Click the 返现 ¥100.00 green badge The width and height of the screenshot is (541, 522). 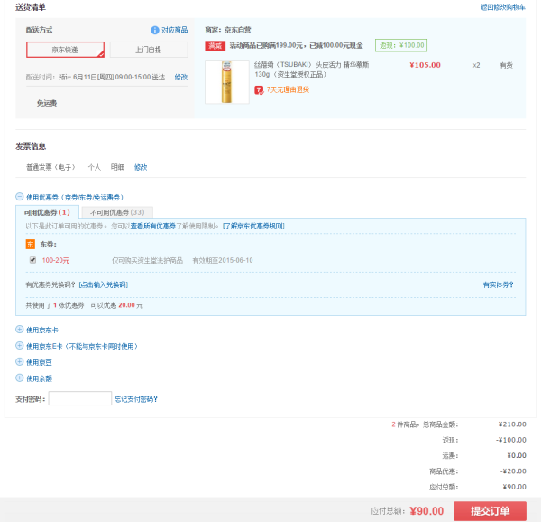[401, 45]
